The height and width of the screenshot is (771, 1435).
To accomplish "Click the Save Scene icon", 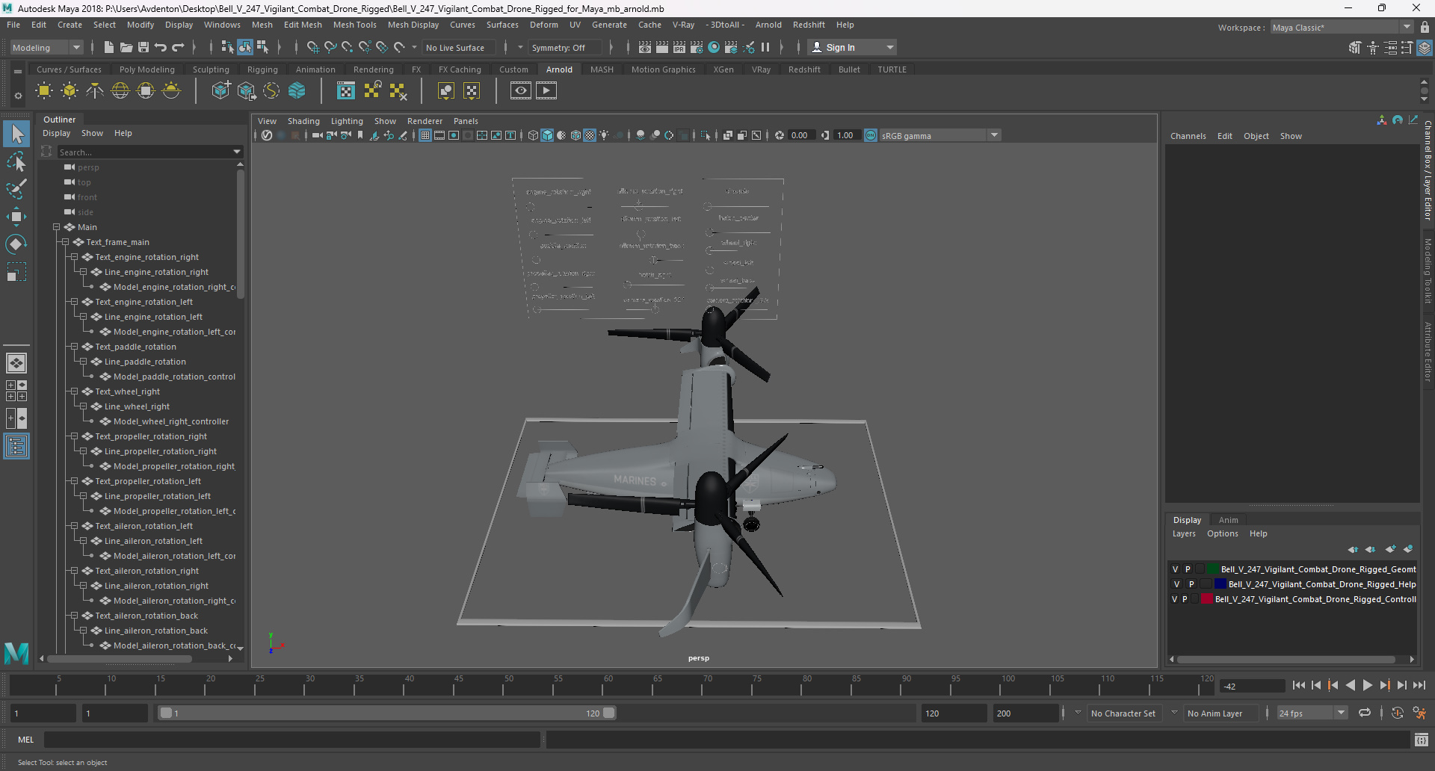I will 143,47.
